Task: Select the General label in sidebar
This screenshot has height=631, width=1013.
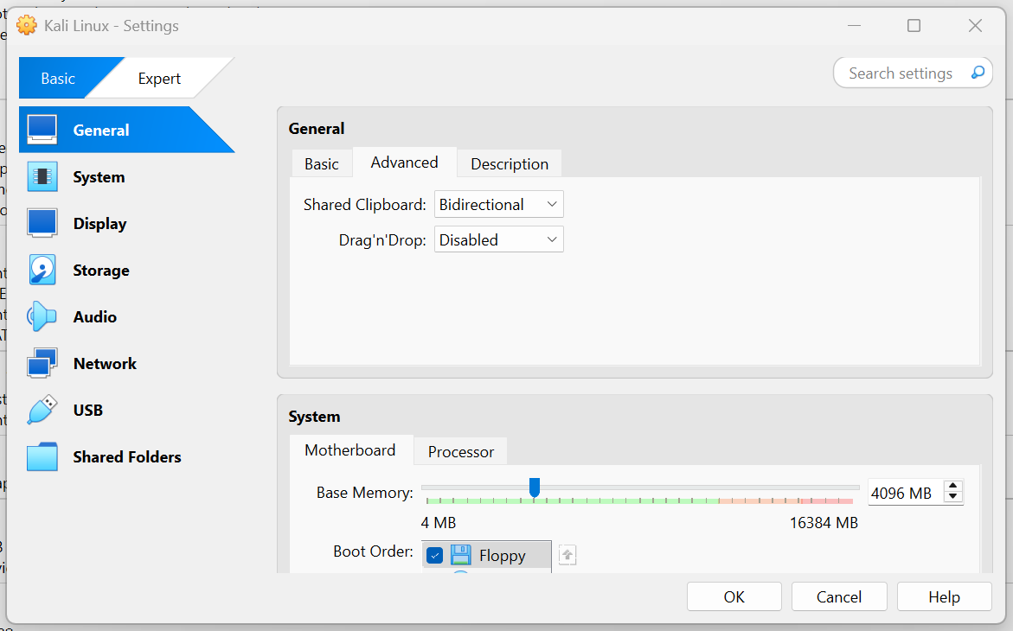Action: (x=101, y=130)
